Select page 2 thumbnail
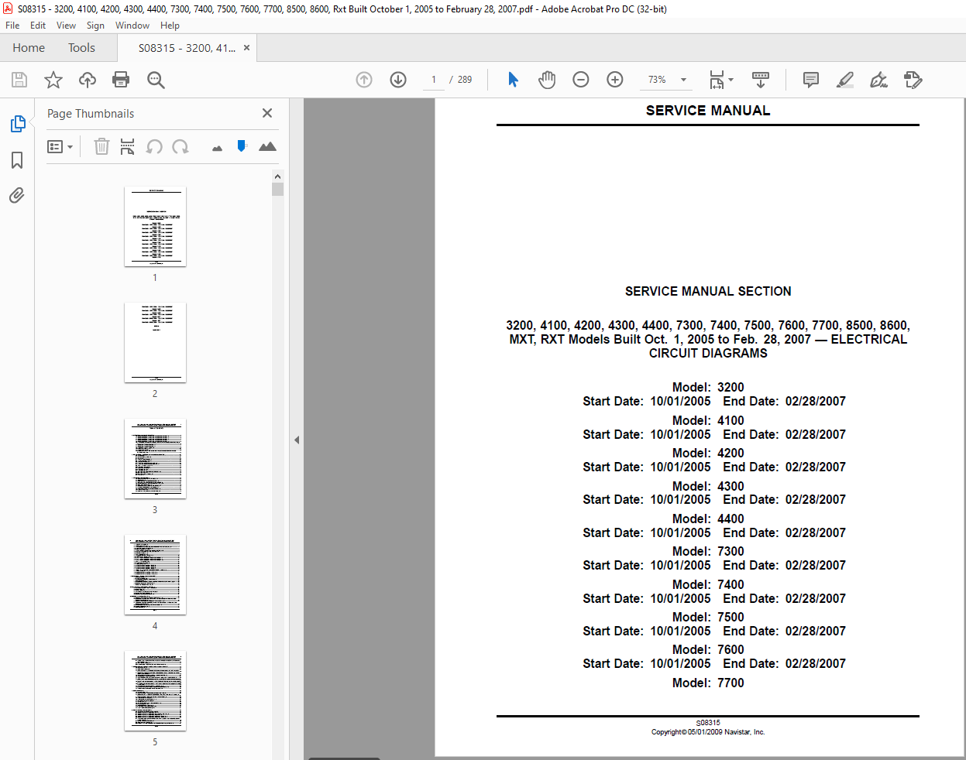The width and height of the screenshot is (966, 760). pyautogui.click(x=155, y=343)
